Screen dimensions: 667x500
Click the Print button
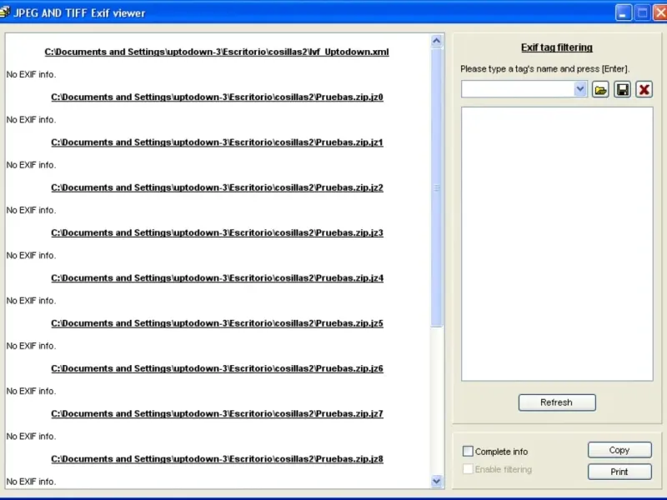619,472
